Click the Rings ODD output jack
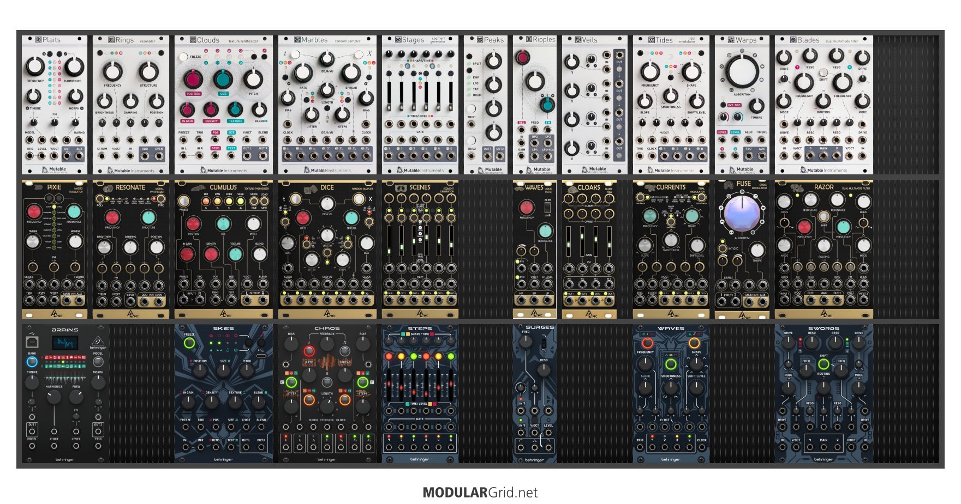The image size is (961, 504). (x=145, y=156)
